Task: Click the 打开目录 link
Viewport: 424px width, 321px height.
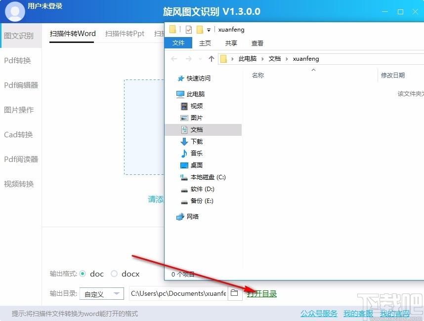Action: tap(262, 294)
